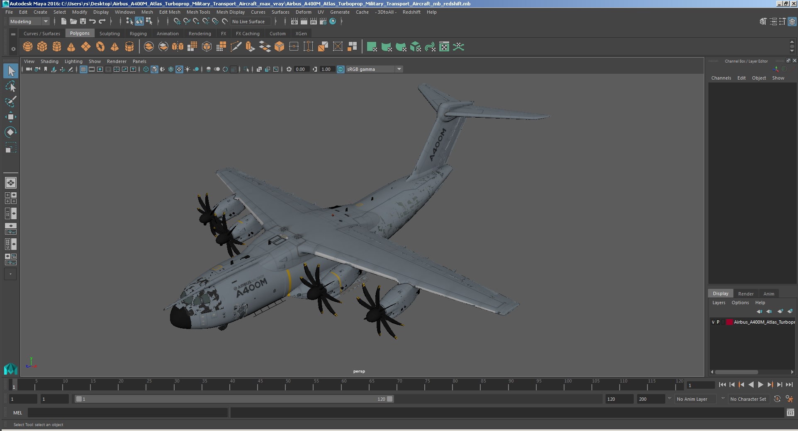Click the current frame field
This screenshot has width=798, height=431.
[x=701, y=385]
